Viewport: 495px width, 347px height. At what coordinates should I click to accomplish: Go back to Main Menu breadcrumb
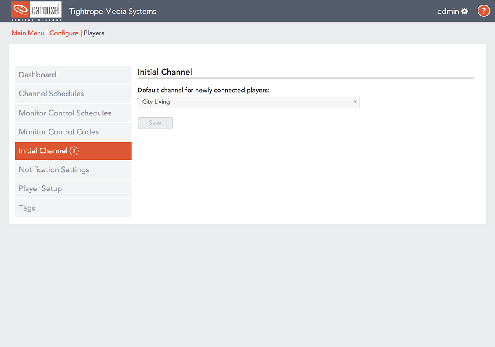pos(28,33)
